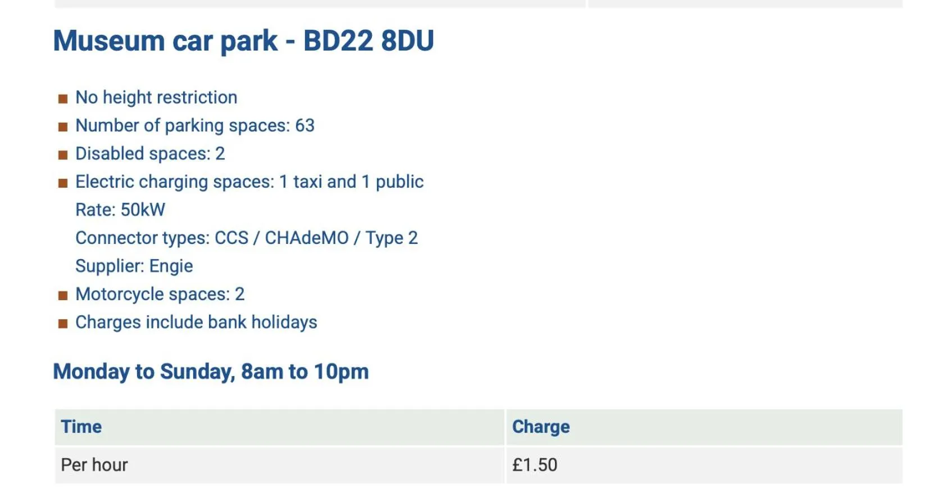
Task: Click the bullet beside Disabled spaces
Action: [x=63, y=155]
